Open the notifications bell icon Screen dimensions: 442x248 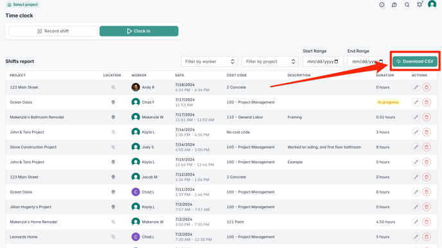tap(420, 4)
